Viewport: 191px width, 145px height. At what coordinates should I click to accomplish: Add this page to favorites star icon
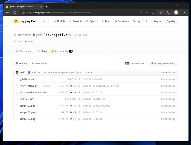click(x=153, y=13)
